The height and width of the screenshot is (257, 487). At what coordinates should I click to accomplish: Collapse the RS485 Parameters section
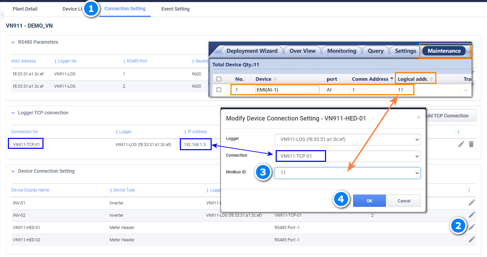(13, 42)
